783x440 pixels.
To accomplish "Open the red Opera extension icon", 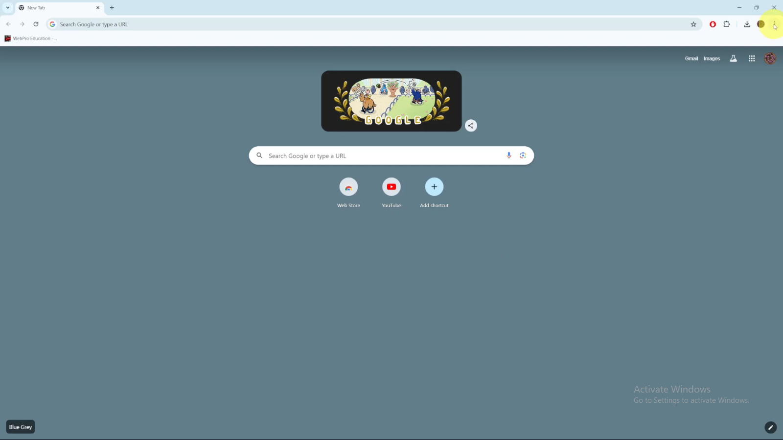I will (713, 24).
